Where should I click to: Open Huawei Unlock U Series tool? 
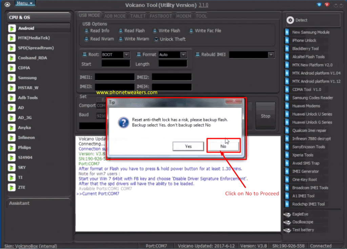click(x=312, y=114)
